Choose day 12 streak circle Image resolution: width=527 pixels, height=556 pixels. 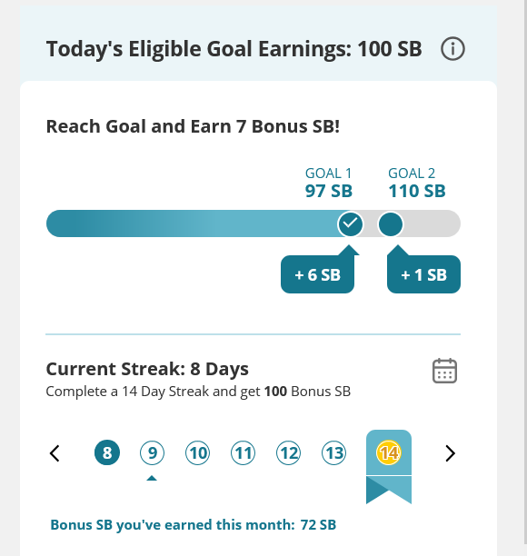point(288,452)
